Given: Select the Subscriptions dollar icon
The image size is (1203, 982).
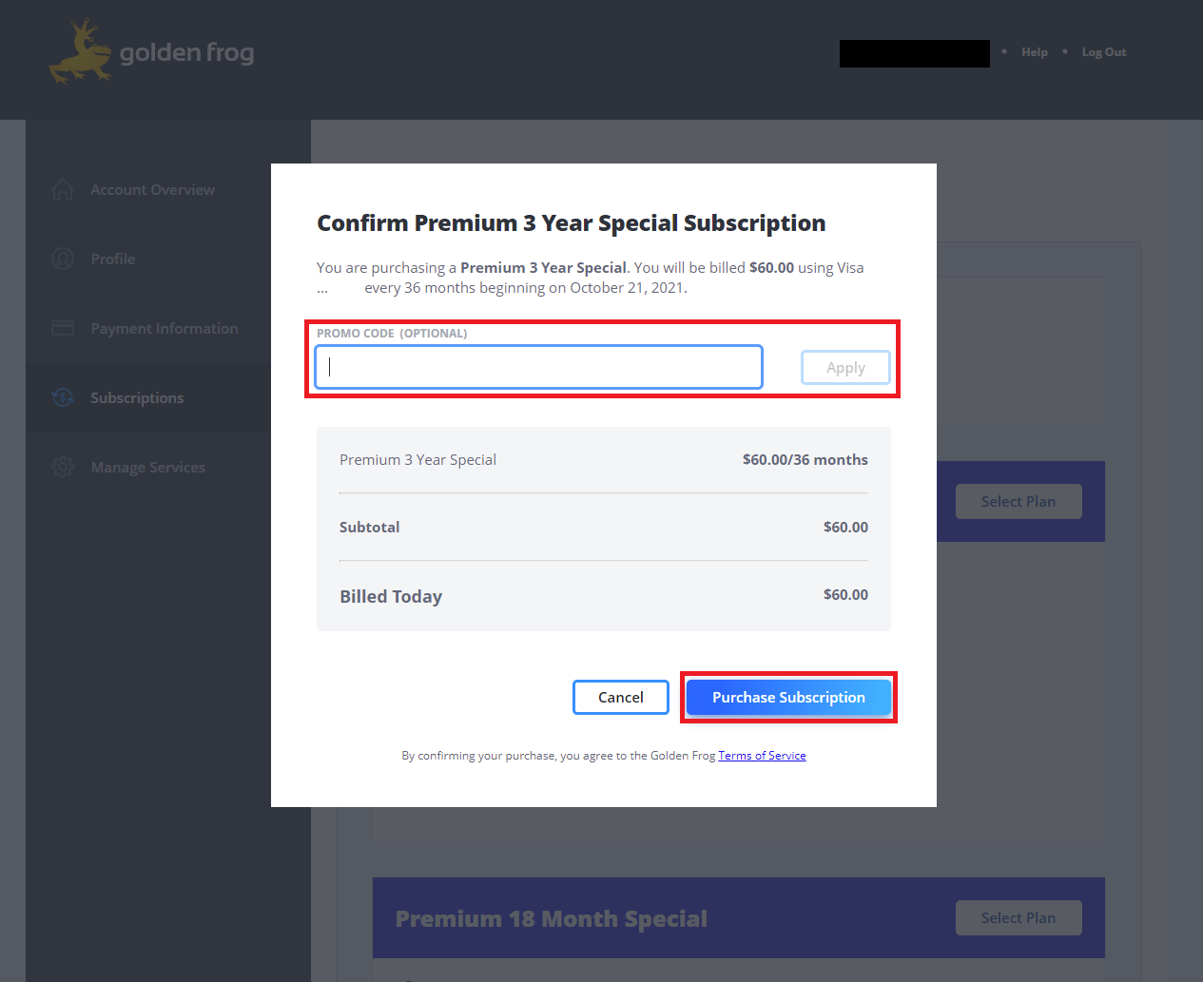Looking at the screenshot, I should point(62,397).
